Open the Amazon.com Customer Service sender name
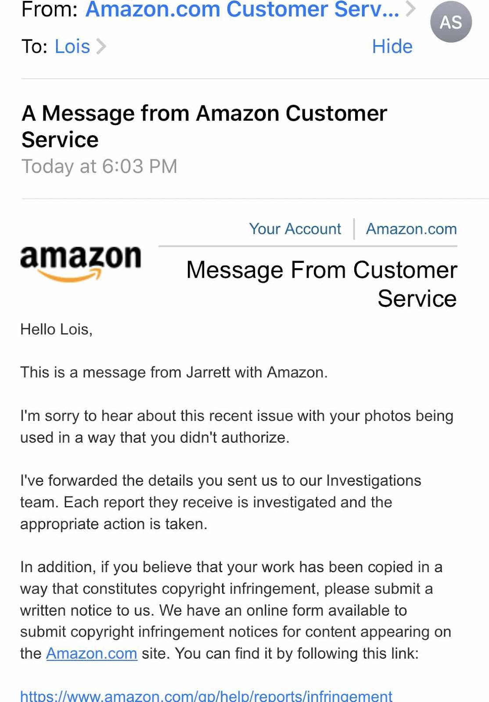 coord(242,10)
